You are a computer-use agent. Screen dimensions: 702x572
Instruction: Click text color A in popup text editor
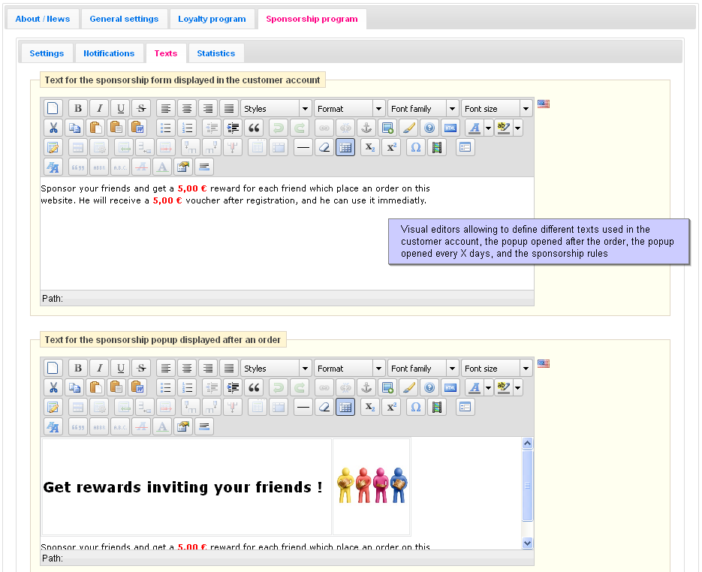(x=475, y=387)
